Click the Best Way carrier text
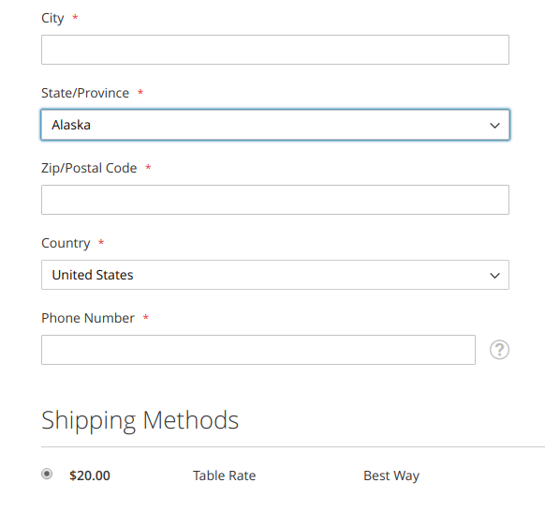The width and height of the screenshot is (545, 513). click(x=391, y=475)
